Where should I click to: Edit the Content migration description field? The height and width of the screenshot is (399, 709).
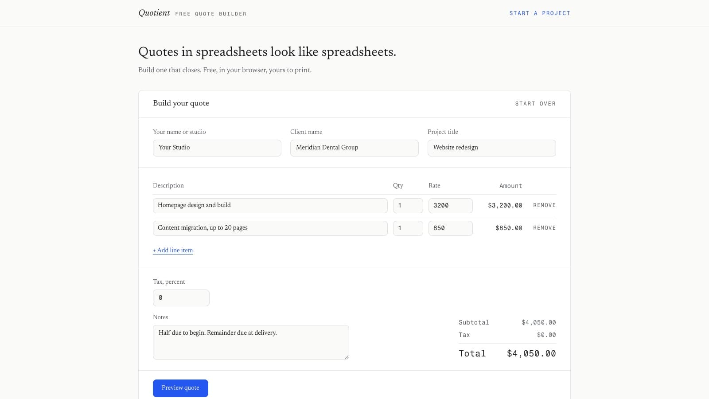[x=270, y=228]
